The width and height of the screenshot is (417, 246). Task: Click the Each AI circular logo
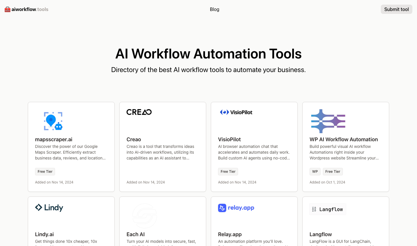(x=145, y=216)
